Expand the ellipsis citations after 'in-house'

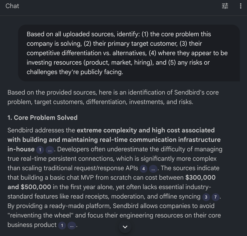point(50,150)
